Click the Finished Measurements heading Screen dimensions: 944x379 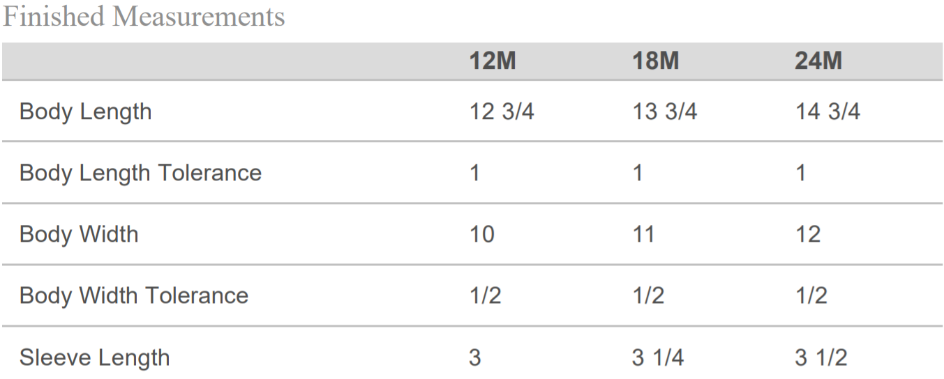[144, 17]
